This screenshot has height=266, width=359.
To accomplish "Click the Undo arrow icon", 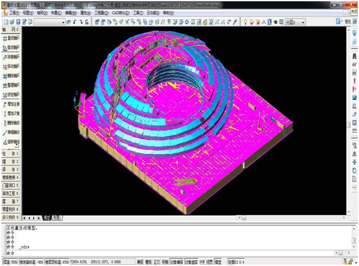I will tap(75, 22).
